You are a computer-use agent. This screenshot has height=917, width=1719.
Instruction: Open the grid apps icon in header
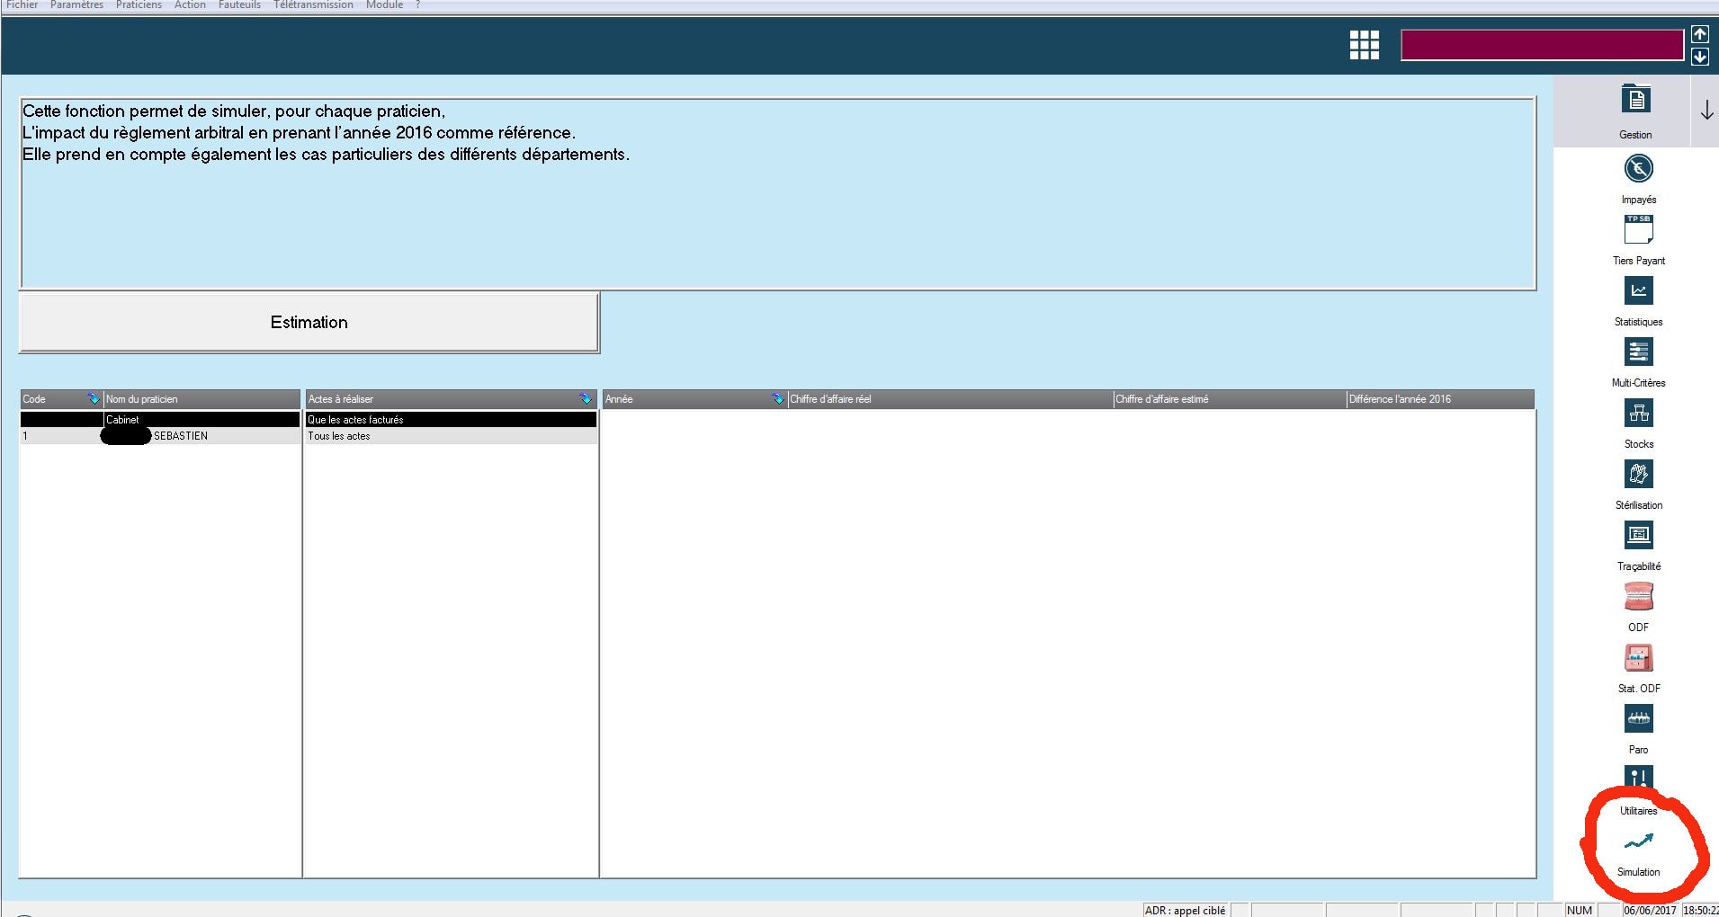click(x=1364, y=45)
